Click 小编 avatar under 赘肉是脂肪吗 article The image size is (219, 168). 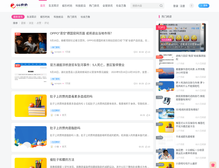click(x=52, y=147)
